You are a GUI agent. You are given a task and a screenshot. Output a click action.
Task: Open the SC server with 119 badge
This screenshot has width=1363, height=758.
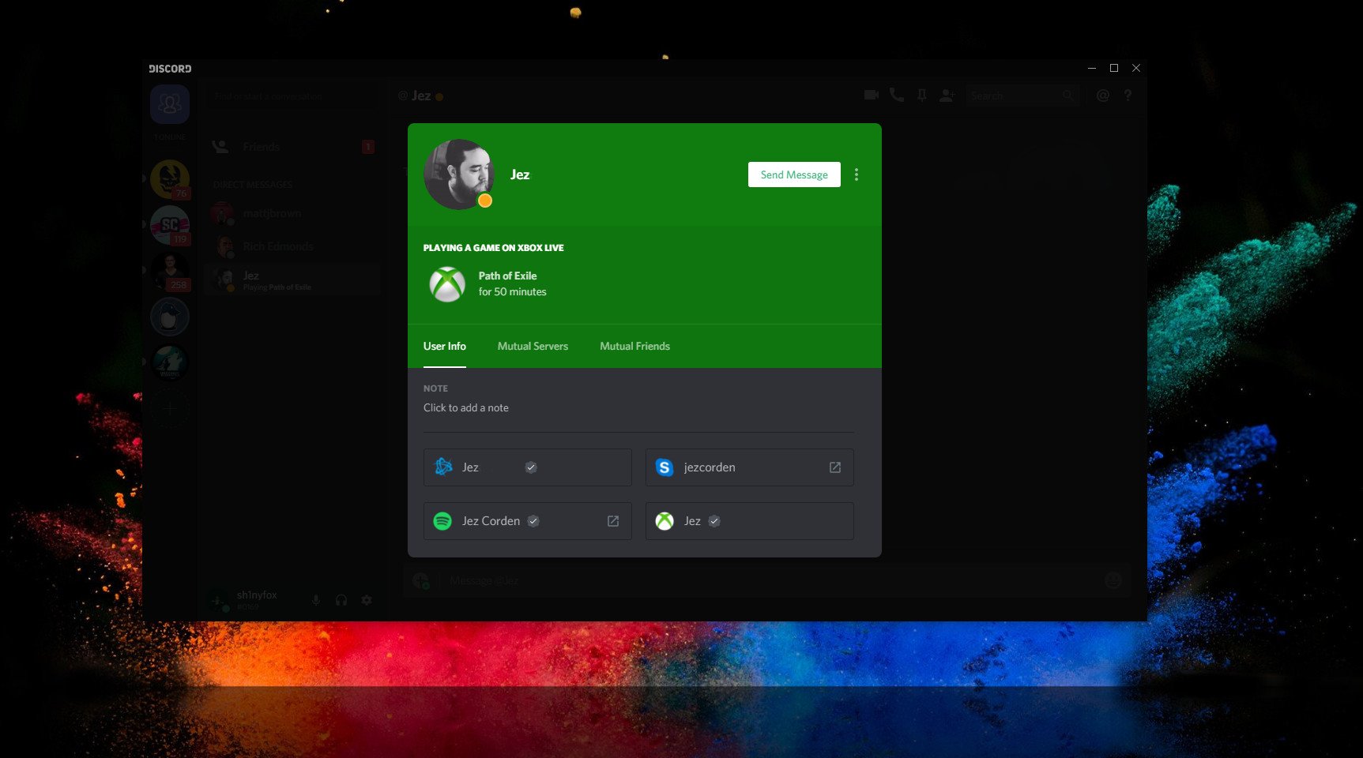[x=170, y=225]
